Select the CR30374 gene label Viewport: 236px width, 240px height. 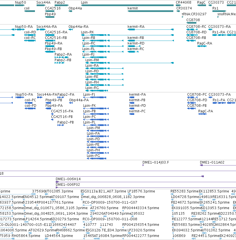click(184, 8)
